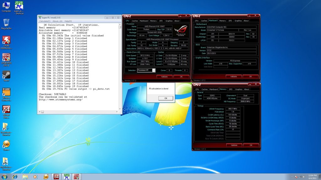Show hidden system tray icons
Screen dimensions: 321x180
click(292, 177)
